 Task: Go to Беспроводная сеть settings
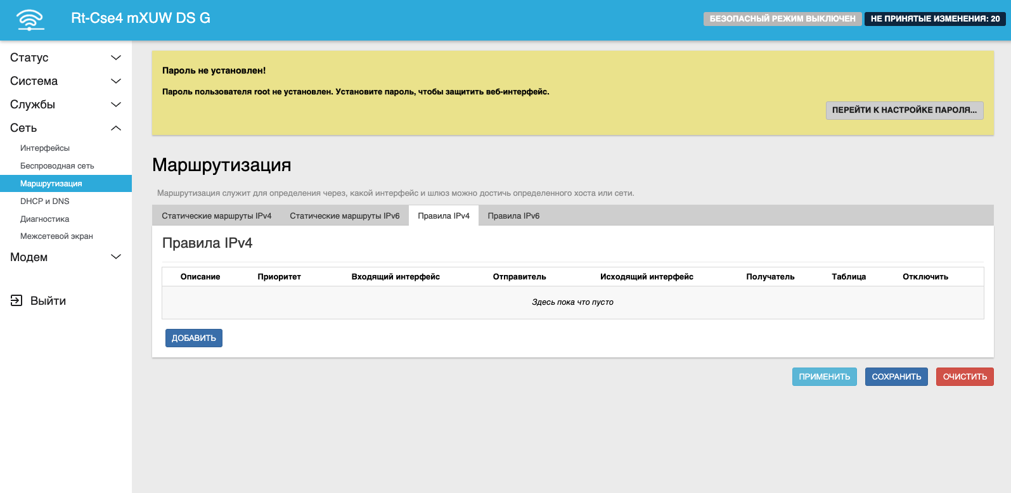tap(57, 166)
